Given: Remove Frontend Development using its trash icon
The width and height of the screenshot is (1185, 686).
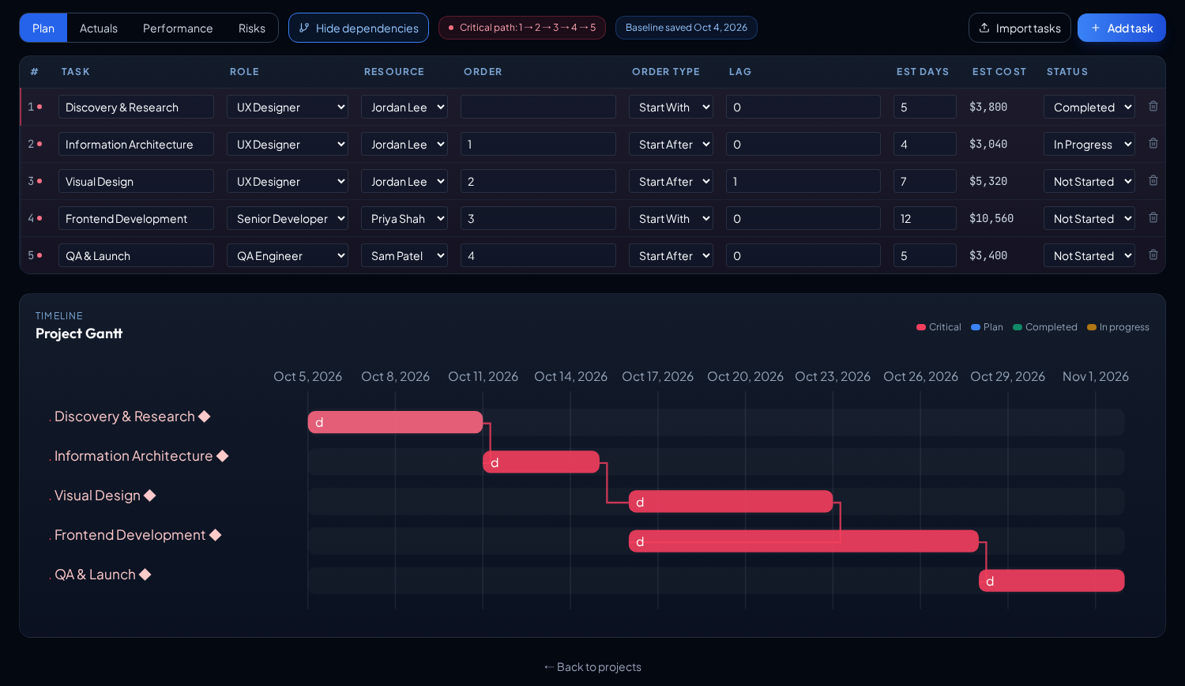Looking at the screenshot, I should 1153,217.
